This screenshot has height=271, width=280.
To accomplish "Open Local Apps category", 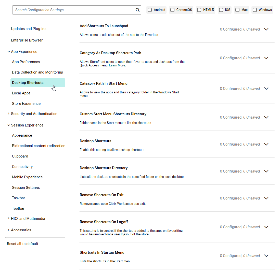I will point(21,93).
